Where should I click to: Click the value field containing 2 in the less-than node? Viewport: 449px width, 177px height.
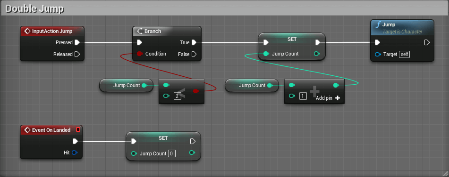click(x=177, y=96)
